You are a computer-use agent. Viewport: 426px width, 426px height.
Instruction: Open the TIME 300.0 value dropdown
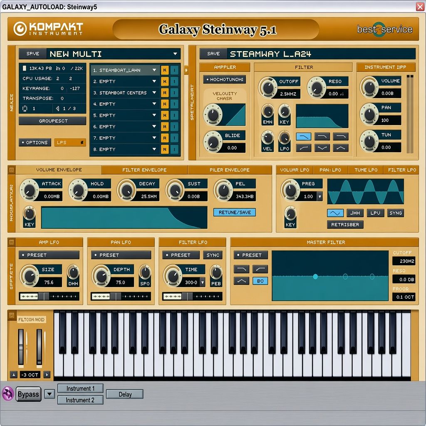[x=203, y=282]
